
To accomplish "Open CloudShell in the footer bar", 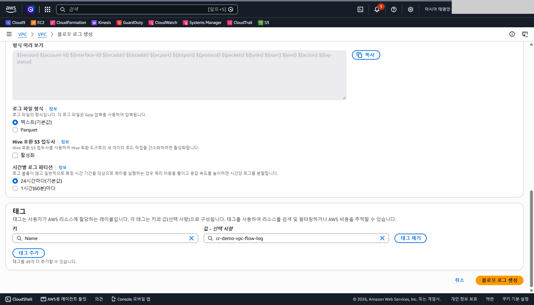I will click(19, 299).
